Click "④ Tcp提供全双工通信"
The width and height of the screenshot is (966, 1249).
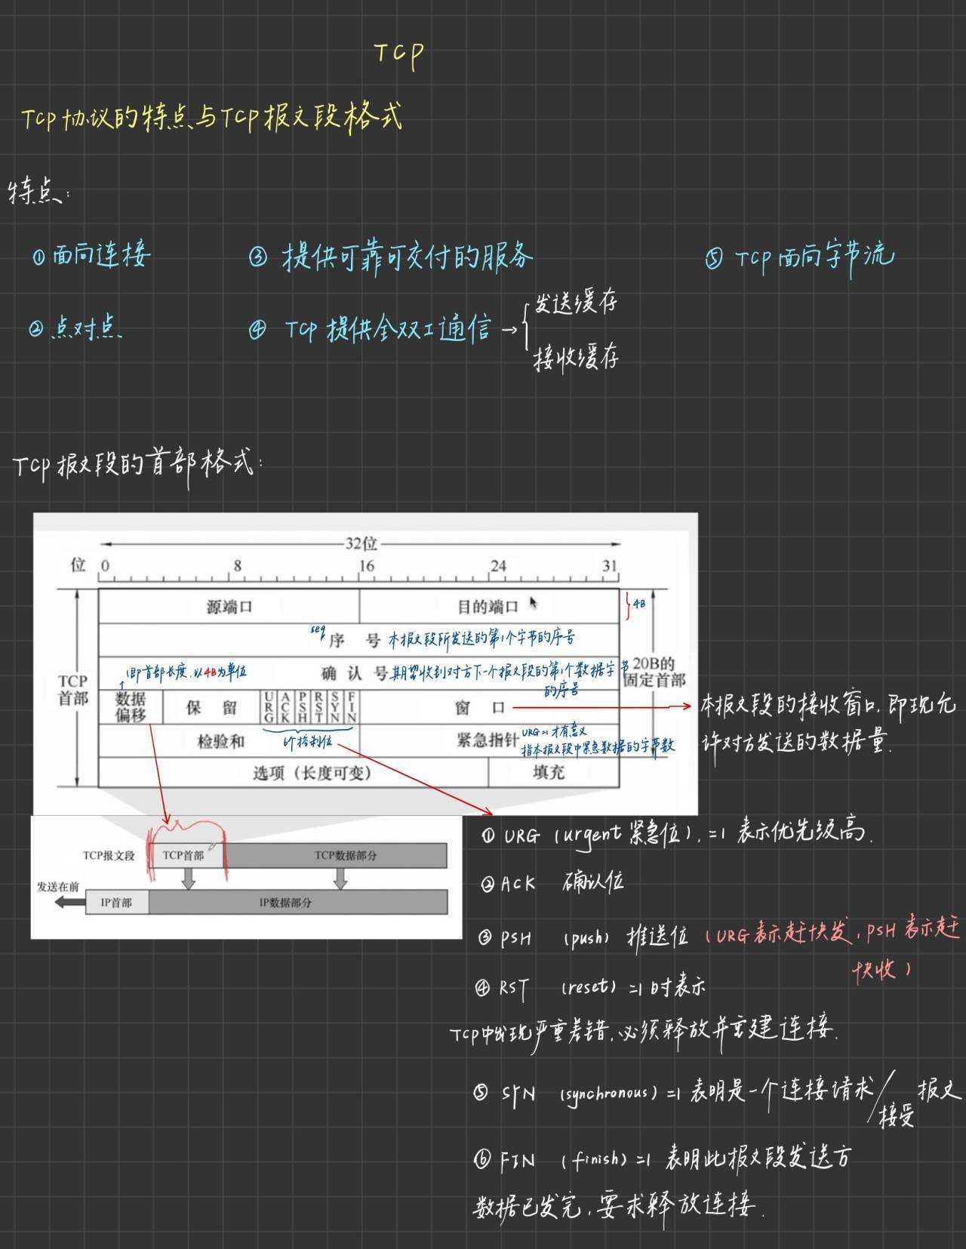click(x=370, y=329)
